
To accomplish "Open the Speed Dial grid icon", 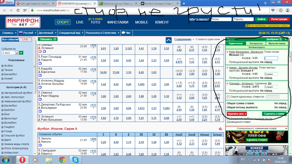I will pyautogui.click(x=25, y=10).
